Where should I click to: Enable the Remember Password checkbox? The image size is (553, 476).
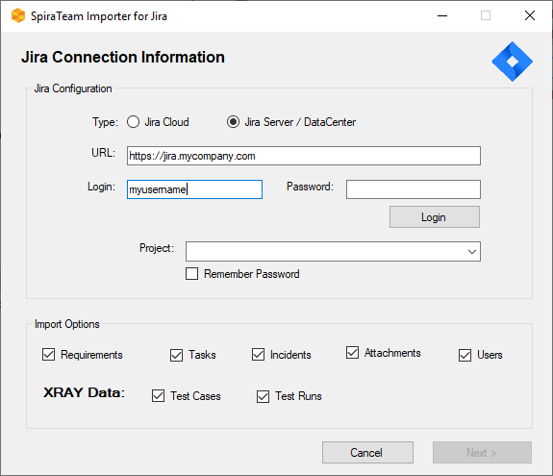click(x=191, y=274)
